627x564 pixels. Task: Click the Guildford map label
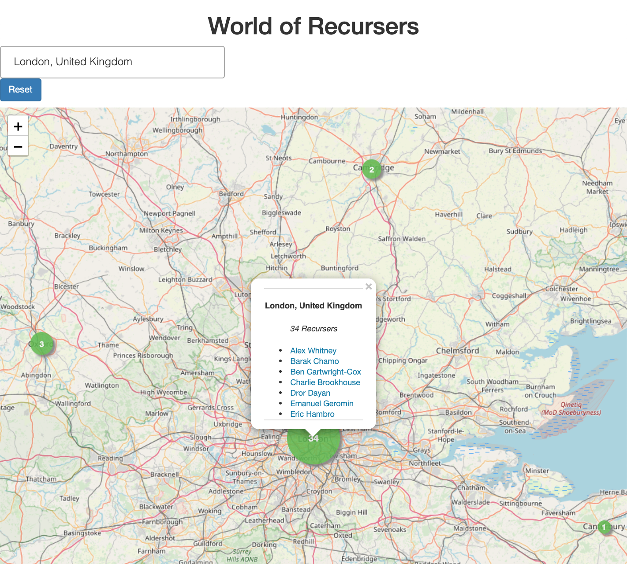(x=208, y=544)
